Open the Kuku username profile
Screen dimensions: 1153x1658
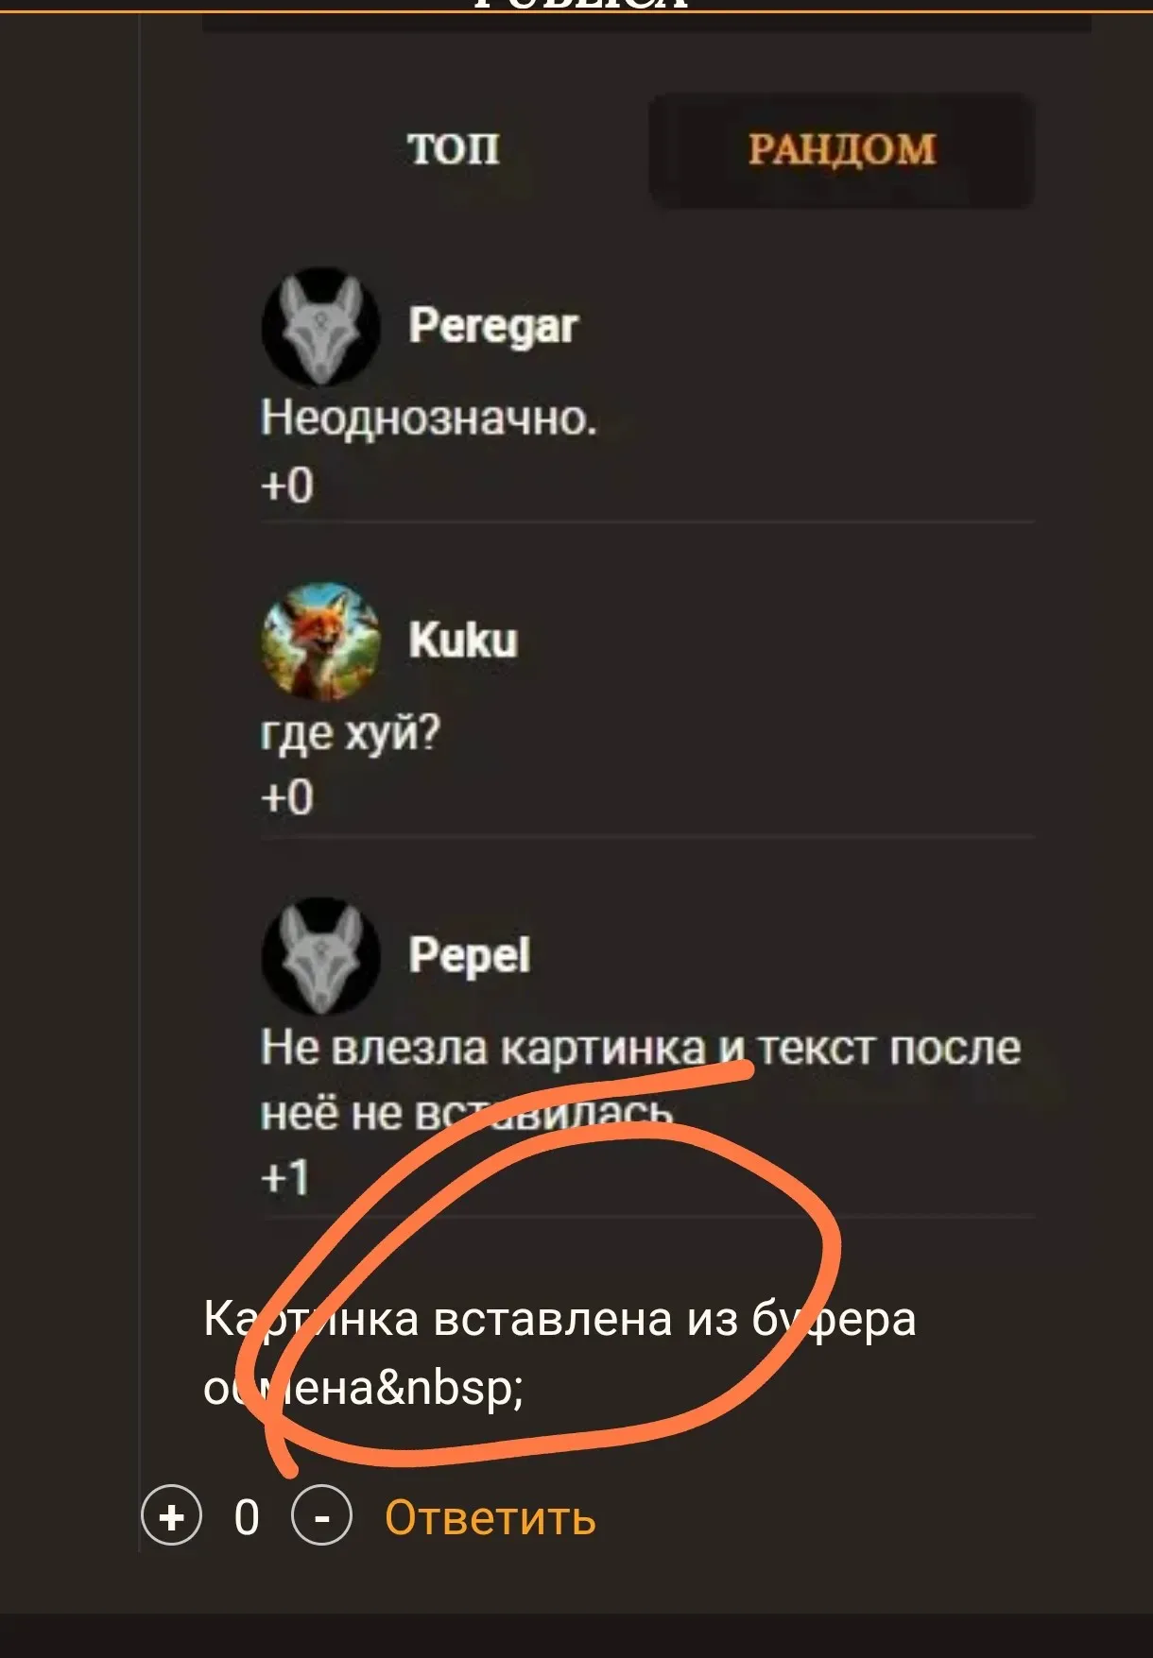click(x=463, y=641)
